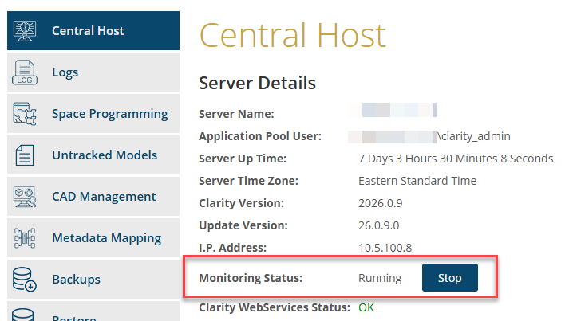Open the Backups text label
The width and height of the screenshot is (569, 321).
click(76, 280)
